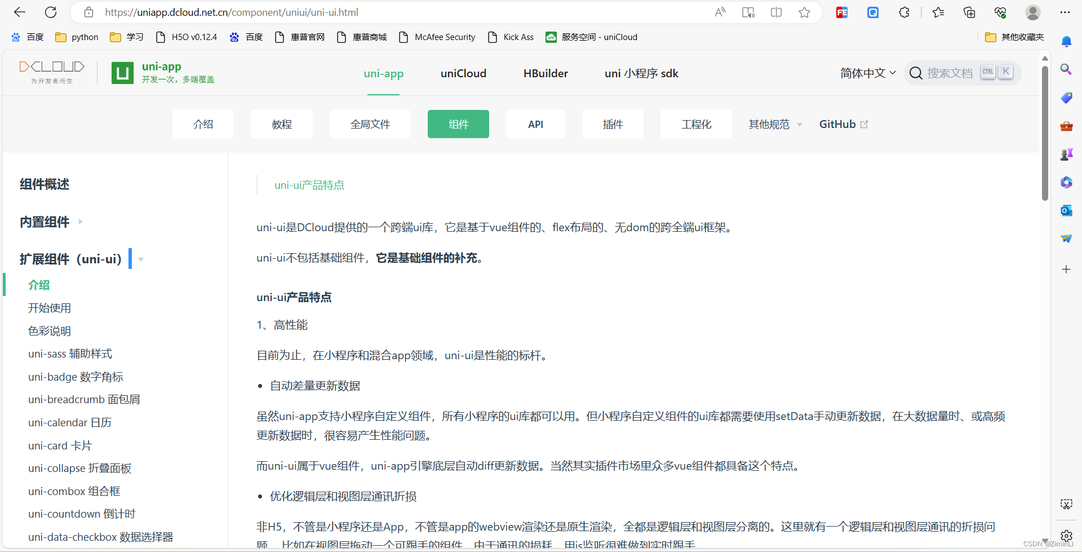Click the read aloud icon

point(720,12)
